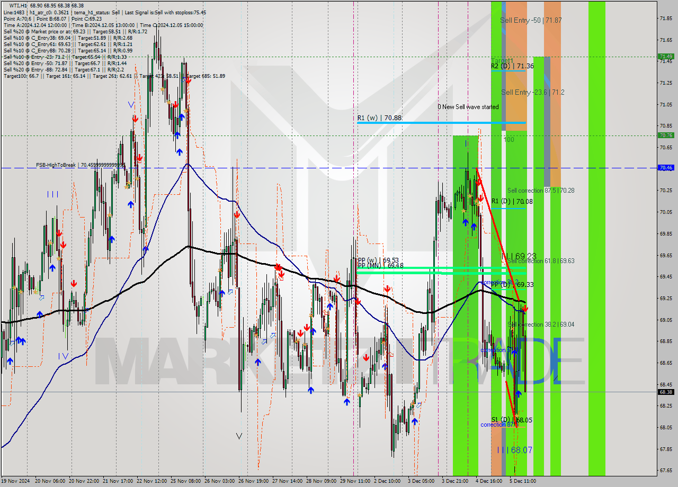
Task: Click the '2 Dec 10:00' time label
Action: [387, 481]
